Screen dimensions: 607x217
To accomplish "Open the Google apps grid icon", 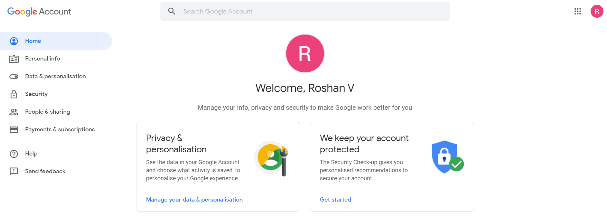I will pos(578,12).
